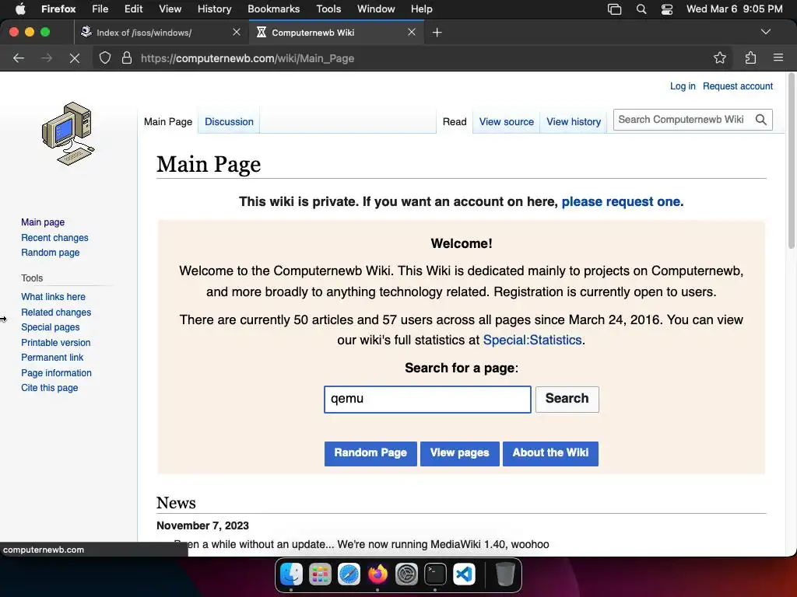Open System Settings from the Dock
Screen dimensions: 797x597
pyautogui.click(x=406, y=574)
